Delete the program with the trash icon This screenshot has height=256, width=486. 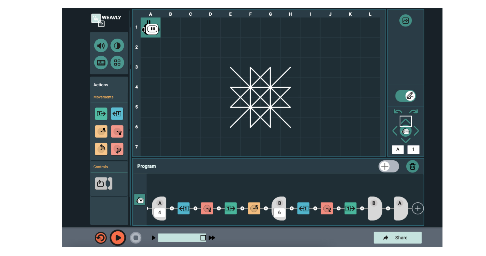[412, 166]
